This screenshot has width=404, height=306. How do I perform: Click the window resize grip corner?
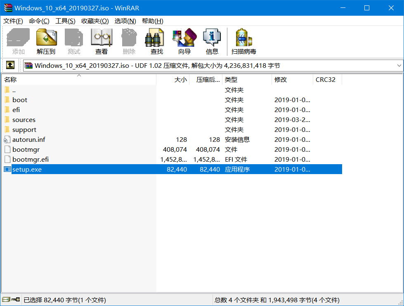[x=400, y=302]
